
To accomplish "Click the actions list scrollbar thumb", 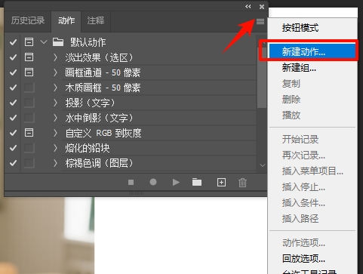I will coord(262,78).
